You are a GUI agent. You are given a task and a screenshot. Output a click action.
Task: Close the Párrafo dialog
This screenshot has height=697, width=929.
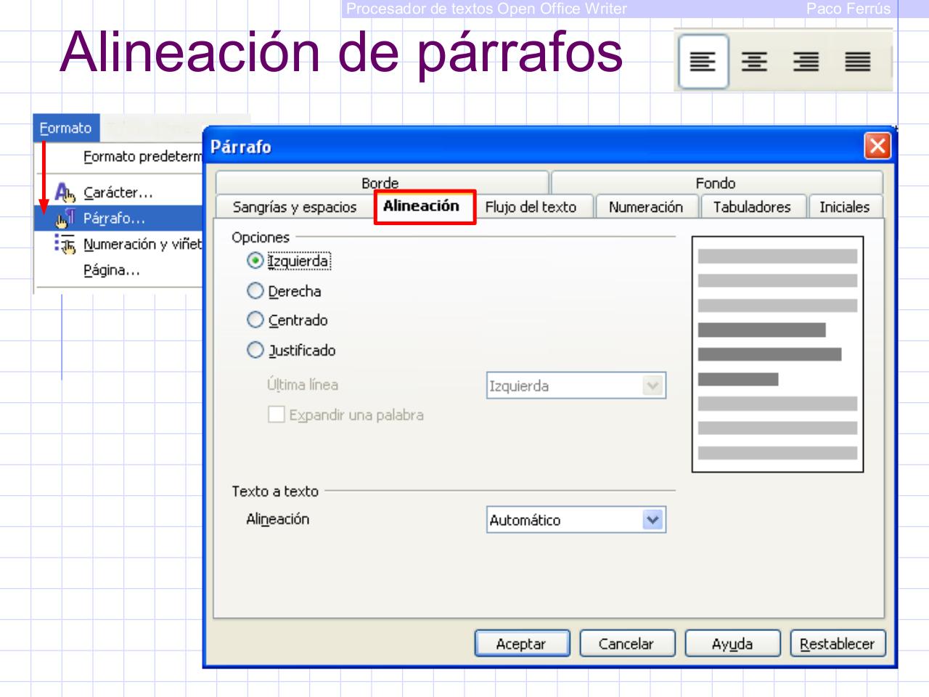point(878,147)
